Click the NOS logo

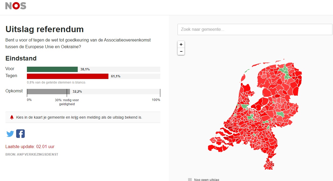point(16,6)
